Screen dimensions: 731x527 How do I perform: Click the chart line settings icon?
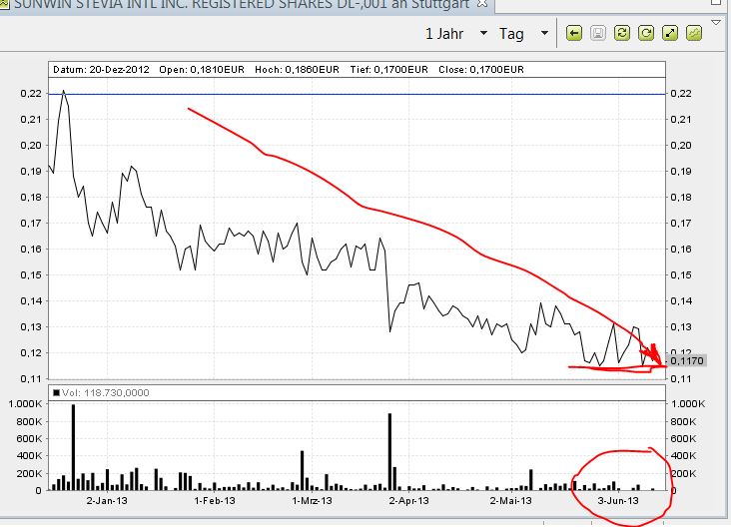694,34
